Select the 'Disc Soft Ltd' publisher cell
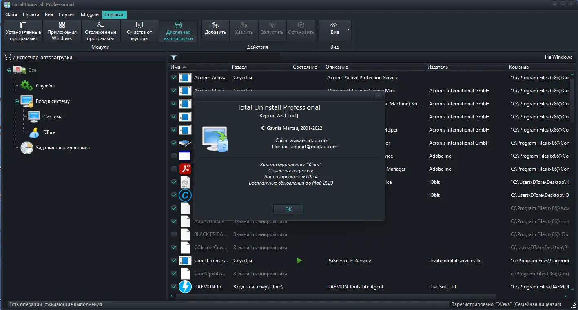This screenshot has width=578, height=310. pos(443,287)
